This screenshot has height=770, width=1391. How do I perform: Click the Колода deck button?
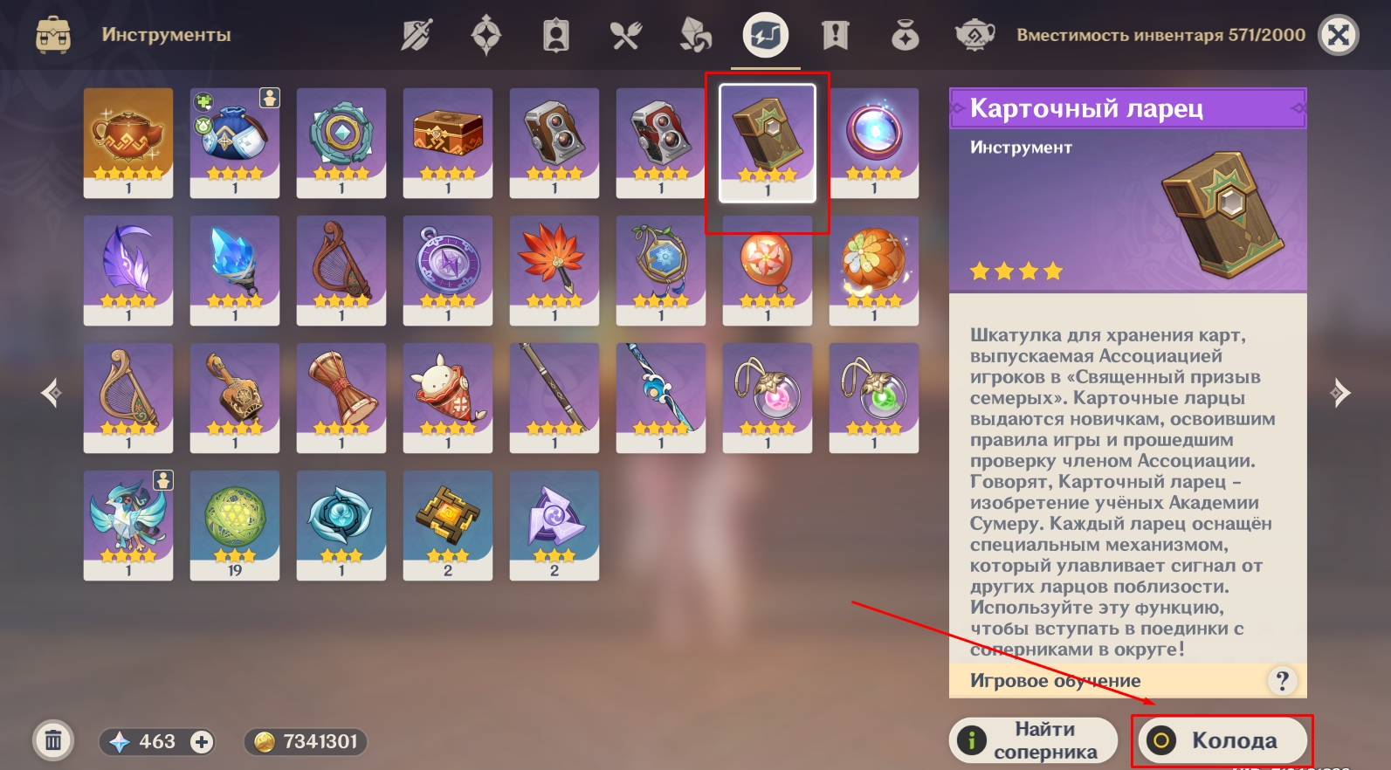1223,741
